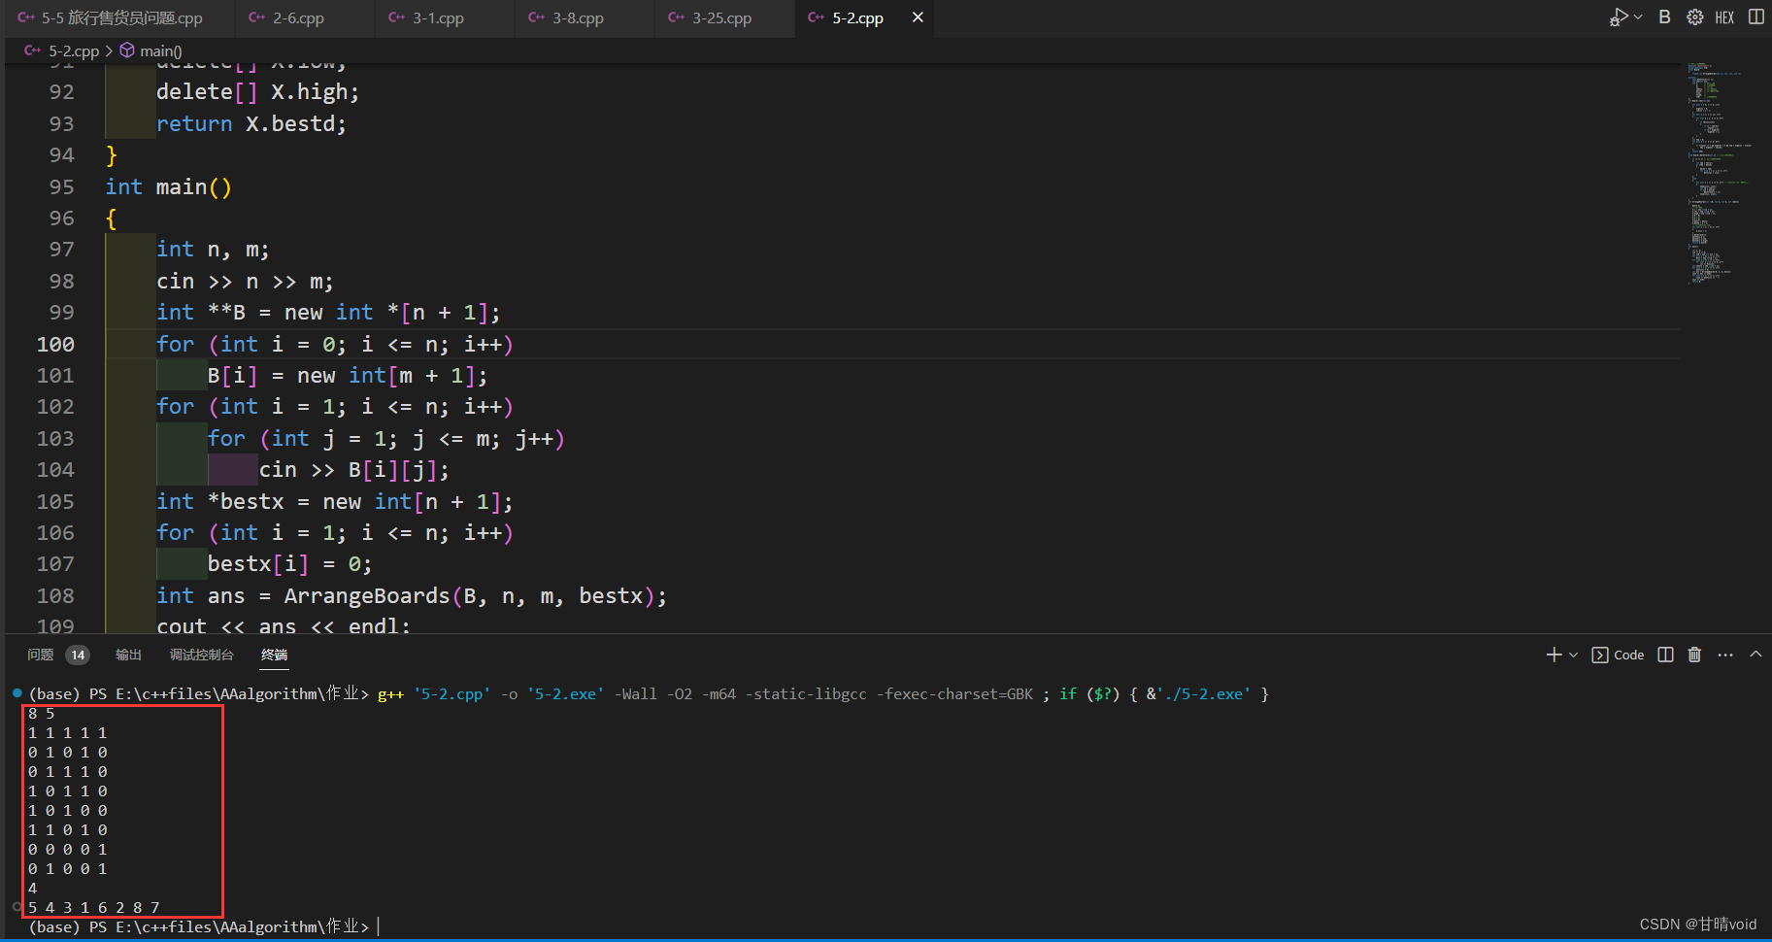The width and height of the screenshot is (1772, 942).
Task: Click the 'cin >> n >> m;' line
Action: tap(245, 281)
